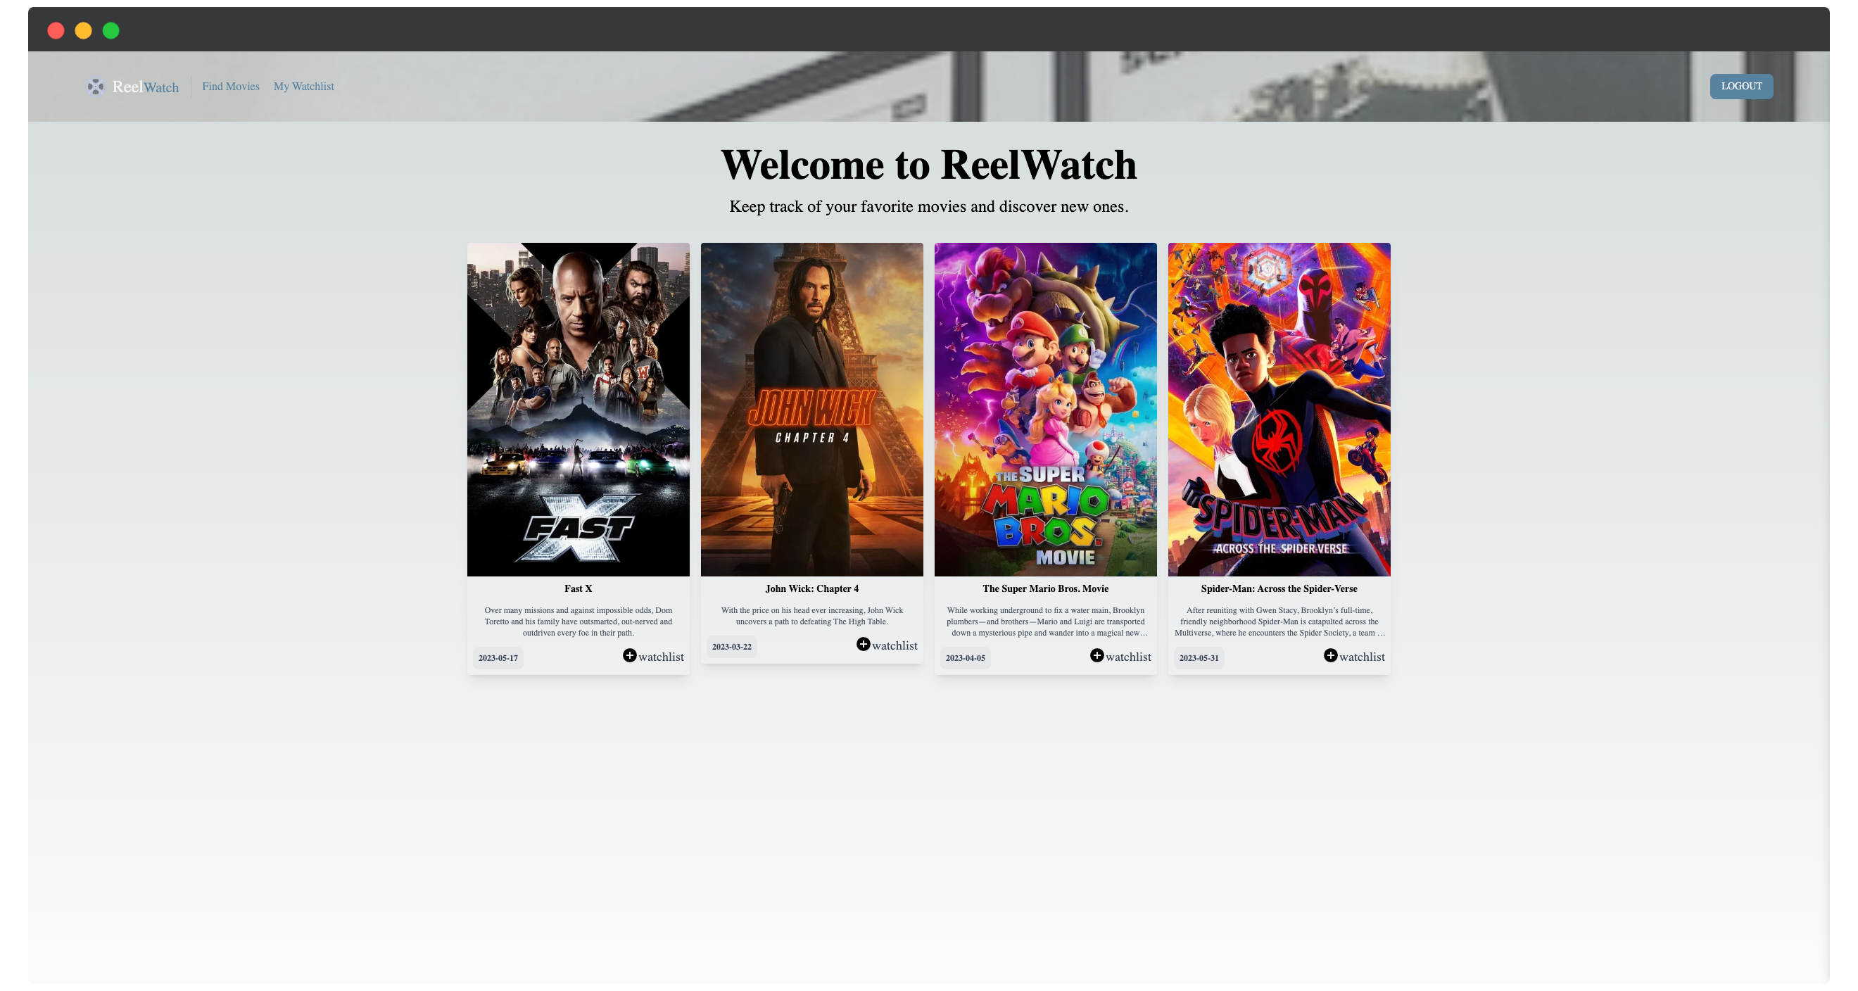Open the Fast X poster
Screen dimensions: 1858x991
[579, 409]
